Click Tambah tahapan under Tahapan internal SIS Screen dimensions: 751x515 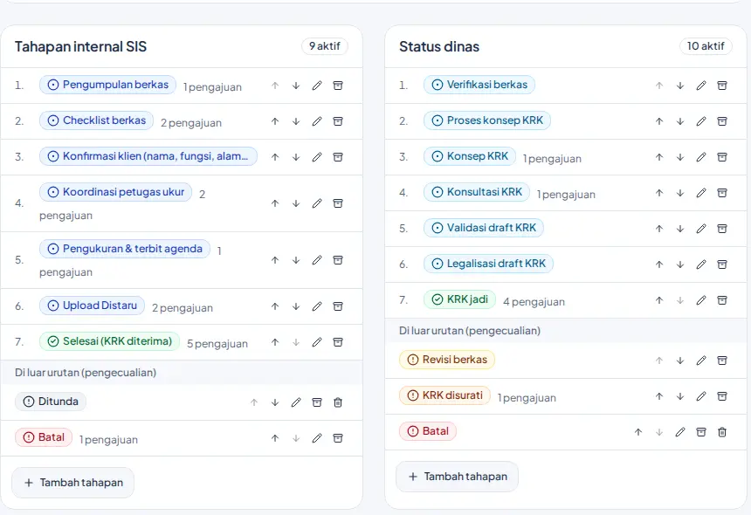pos(72,483)
